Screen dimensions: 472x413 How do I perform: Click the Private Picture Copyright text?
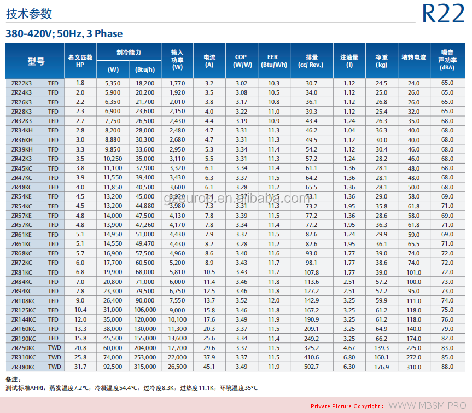click(x=347, y=406)
